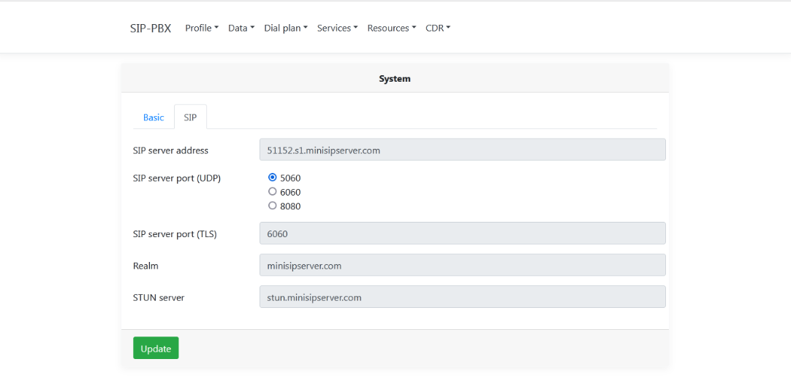
Task: Pick the 8080 UDP port radio button
Action: pyautogui.click(x=273, y=205)
